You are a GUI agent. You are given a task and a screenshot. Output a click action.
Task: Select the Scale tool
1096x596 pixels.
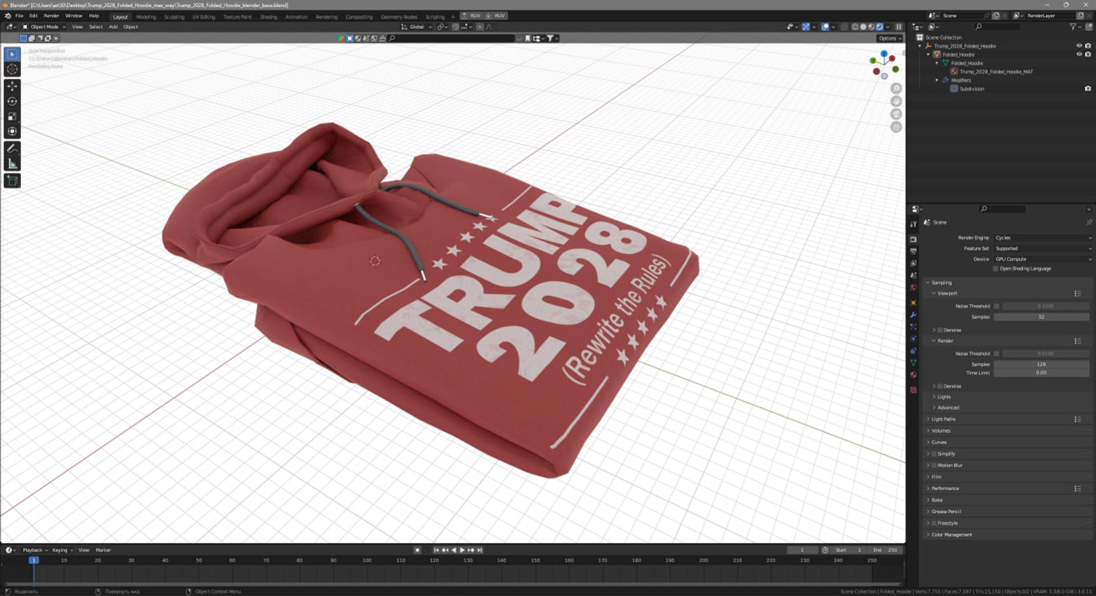coord(12,116)
